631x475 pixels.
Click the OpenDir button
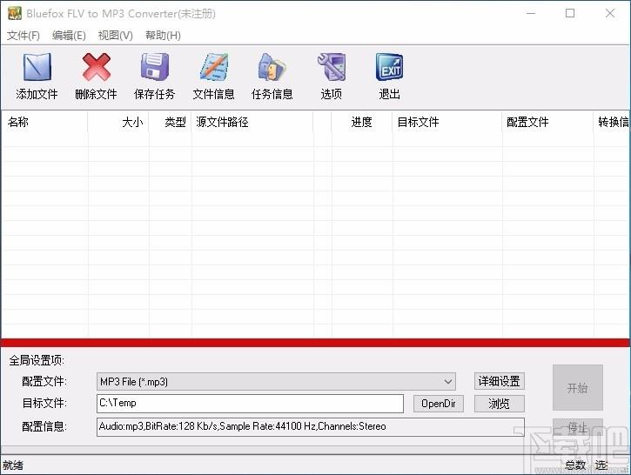click(x=439, y=404)
